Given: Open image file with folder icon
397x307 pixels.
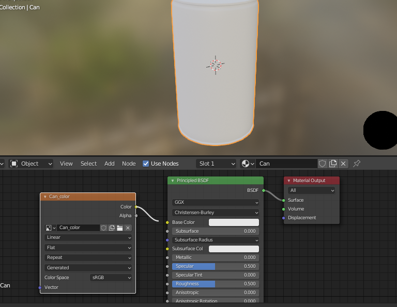Looking at the screenshot, I should [x=120, y=228].
